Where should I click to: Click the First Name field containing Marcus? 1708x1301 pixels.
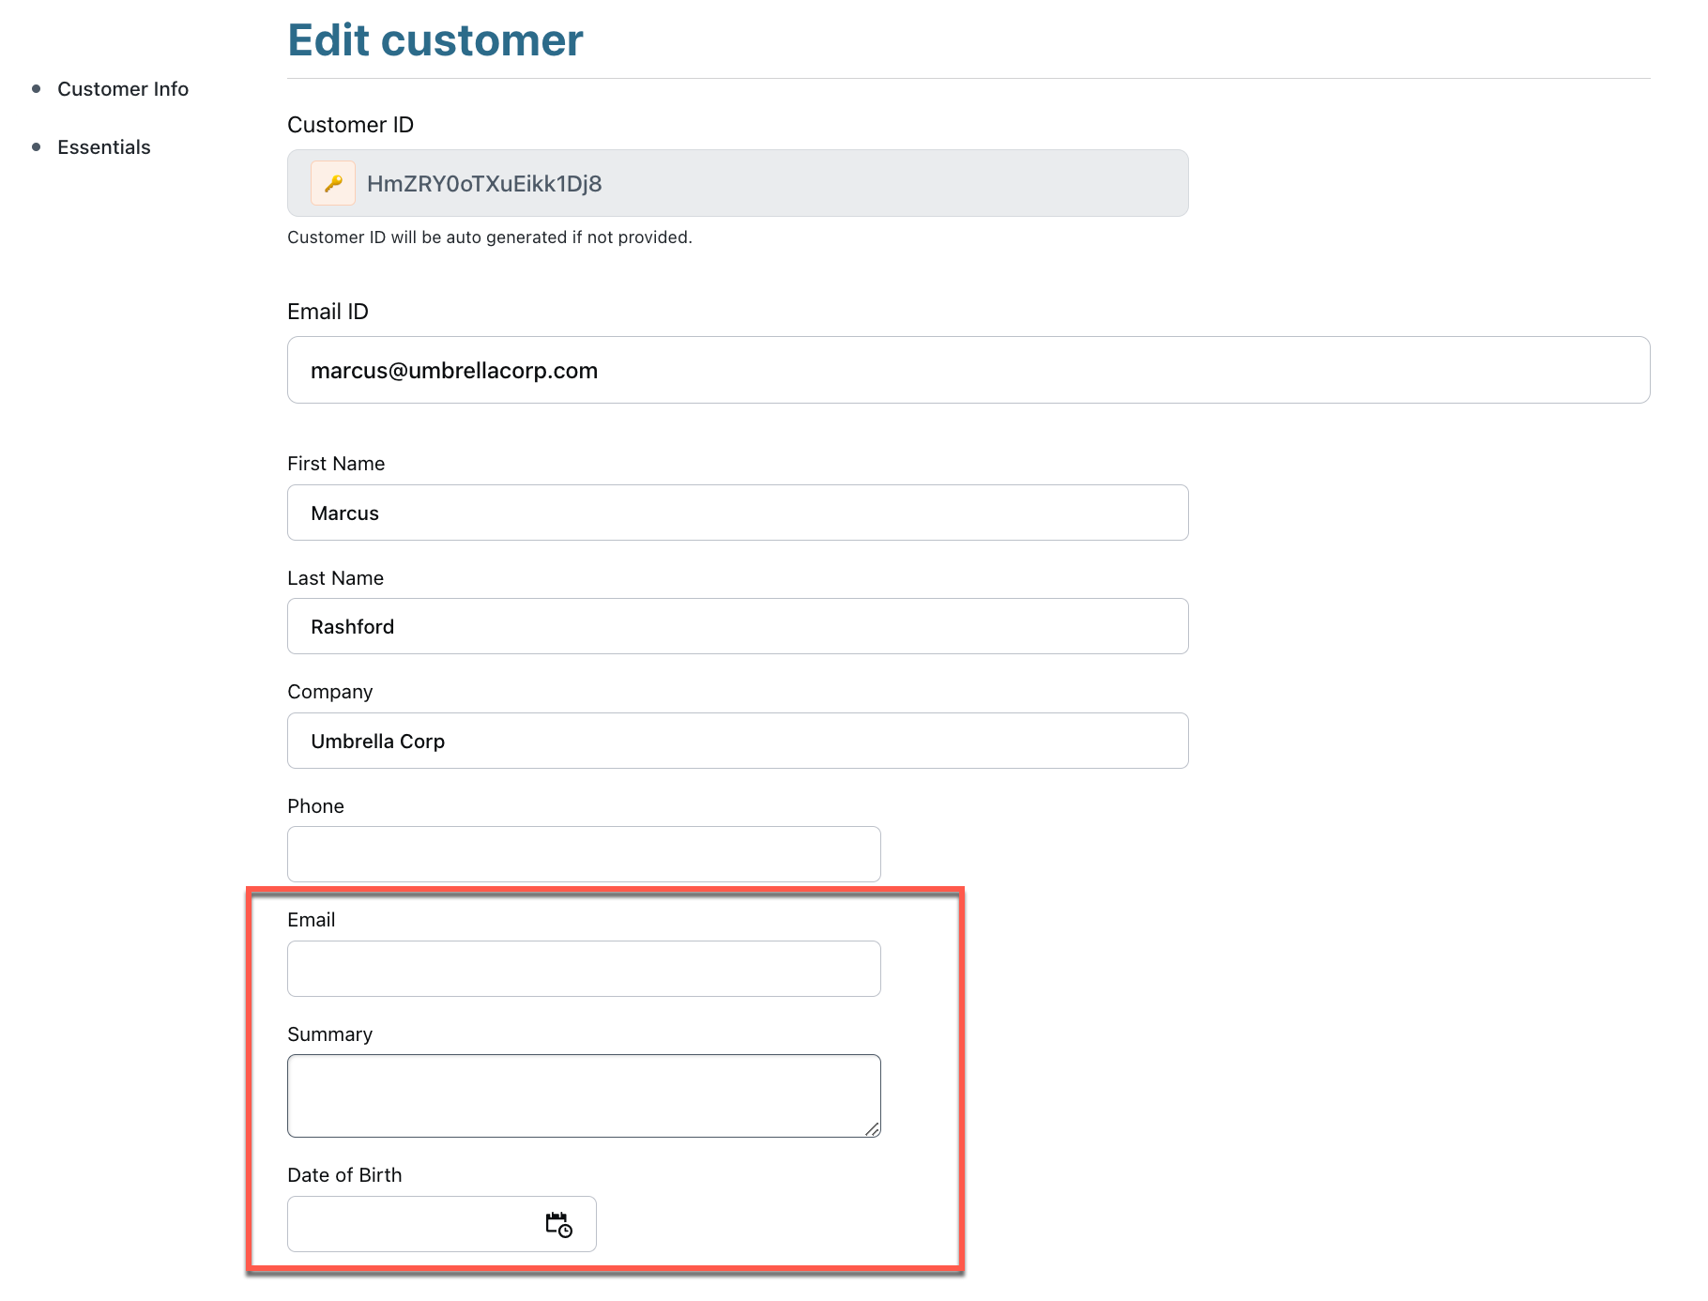[x=737, y=513]
